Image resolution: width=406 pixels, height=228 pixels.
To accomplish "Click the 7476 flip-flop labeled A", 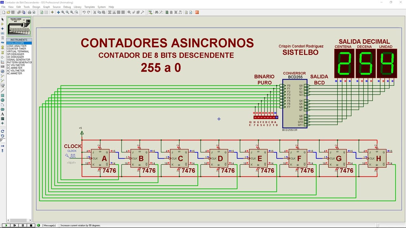I will [100, 158].
